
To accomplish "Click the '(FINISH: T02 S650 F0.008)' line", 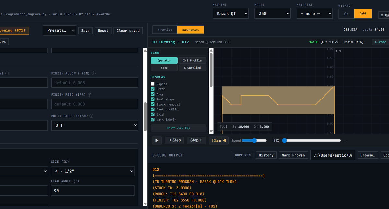I will [x=179, y=200].
